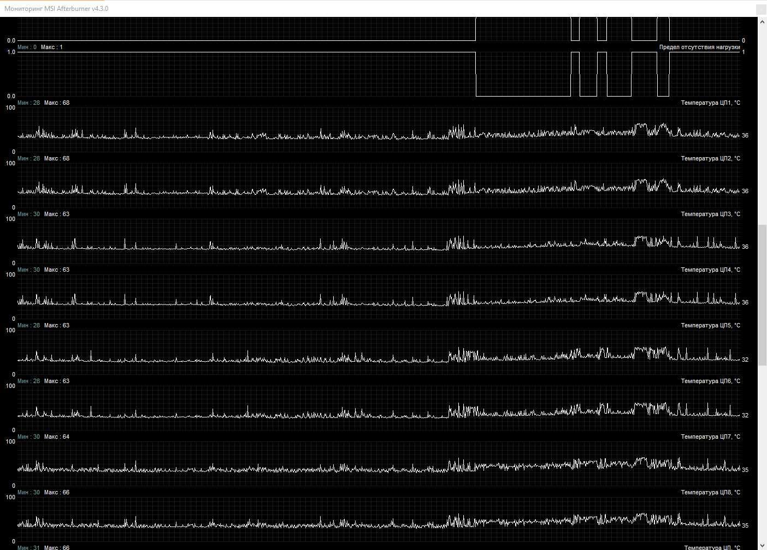
Task: Select the 'Температура ЦП8, °C' label
Action: [710, 492]
